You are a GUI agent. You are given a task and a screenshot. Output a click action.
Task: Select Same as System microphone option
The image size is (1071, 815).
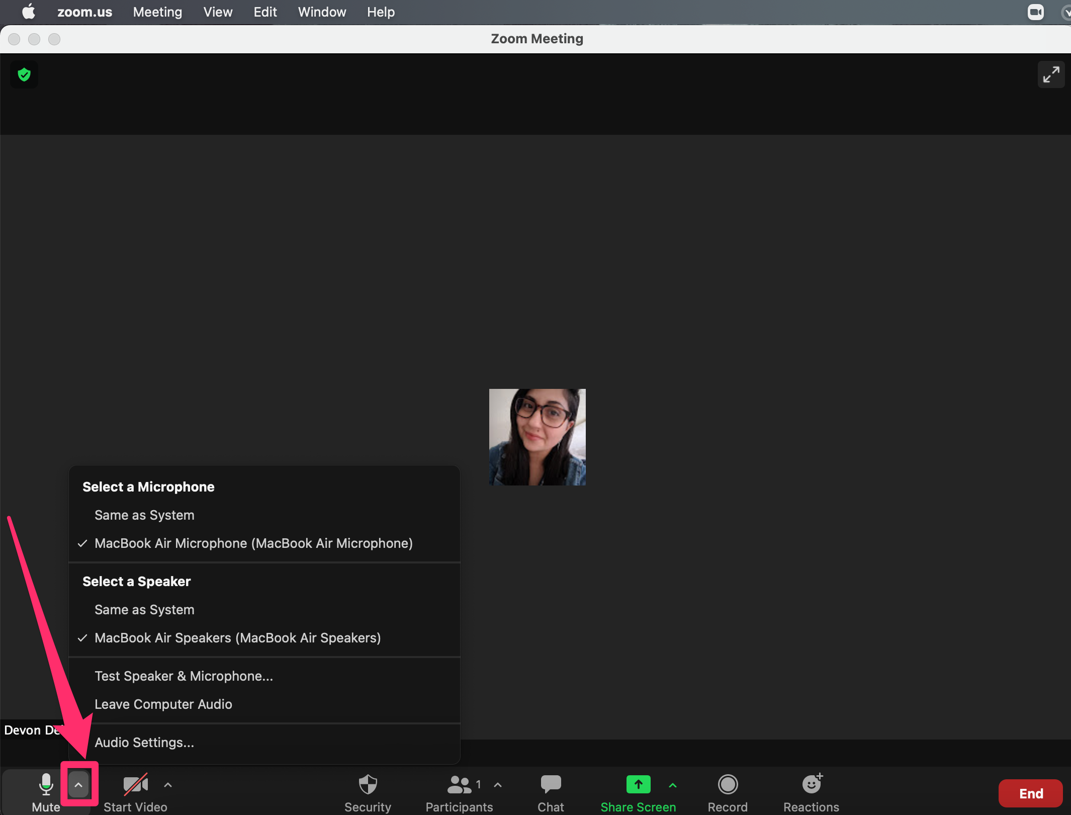[x=144, y=515]
